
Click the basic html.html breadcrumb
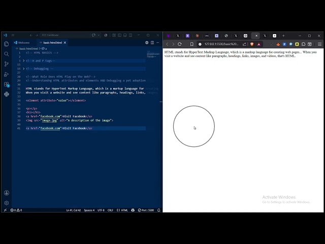(29, 49)
